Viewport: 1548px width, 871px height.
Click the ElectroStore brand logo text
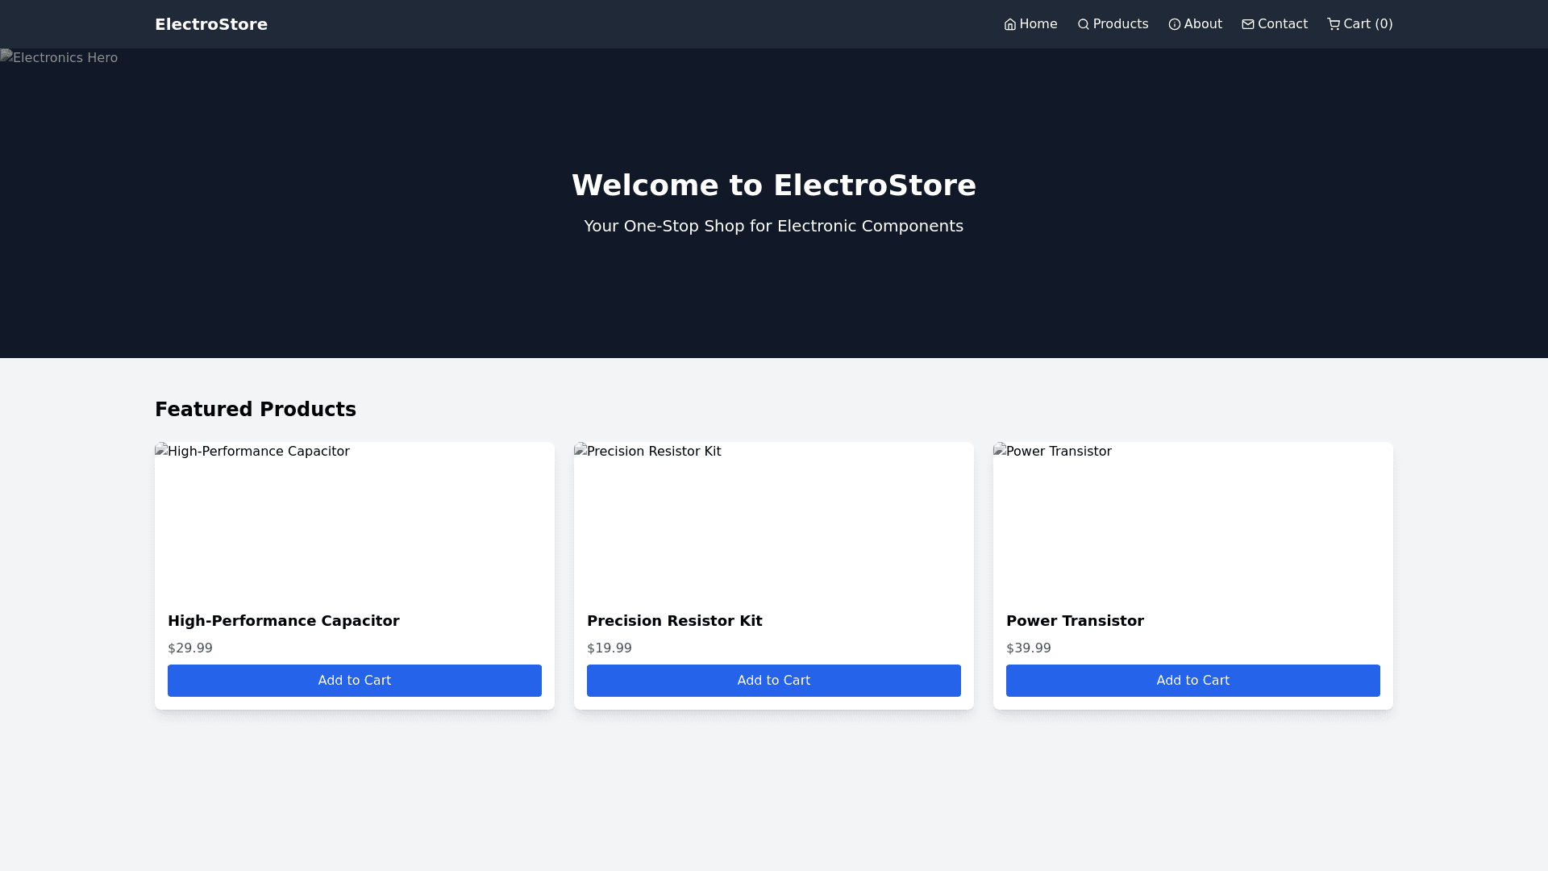click(211, 24)
